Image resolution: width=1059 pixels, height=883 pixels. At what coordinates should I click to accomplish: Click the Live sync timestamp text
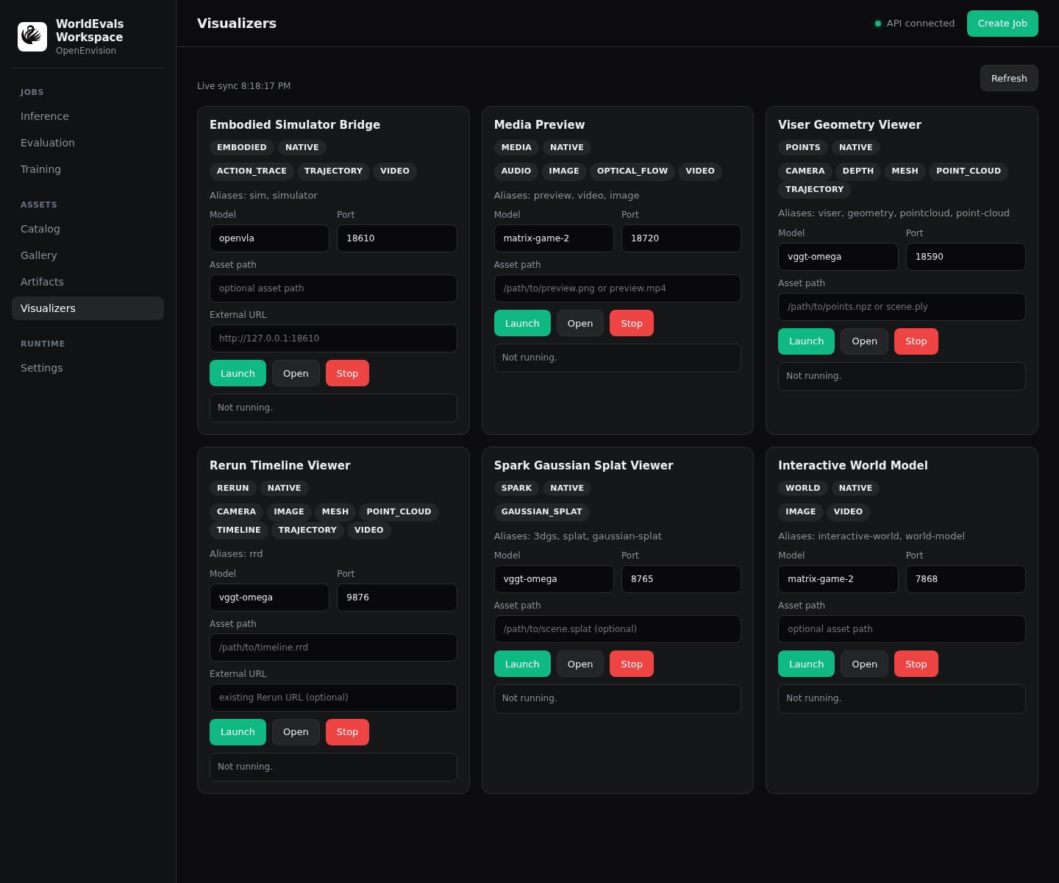point(243,86)
